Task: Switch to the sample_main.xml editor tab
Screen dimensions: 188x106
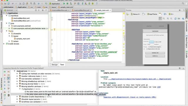Action: (102, 10)
